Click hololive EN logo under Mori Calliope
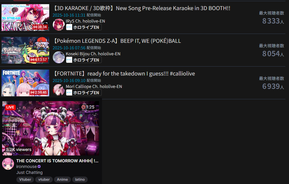The width and height of the screenshot is (289, 184). 69,92
